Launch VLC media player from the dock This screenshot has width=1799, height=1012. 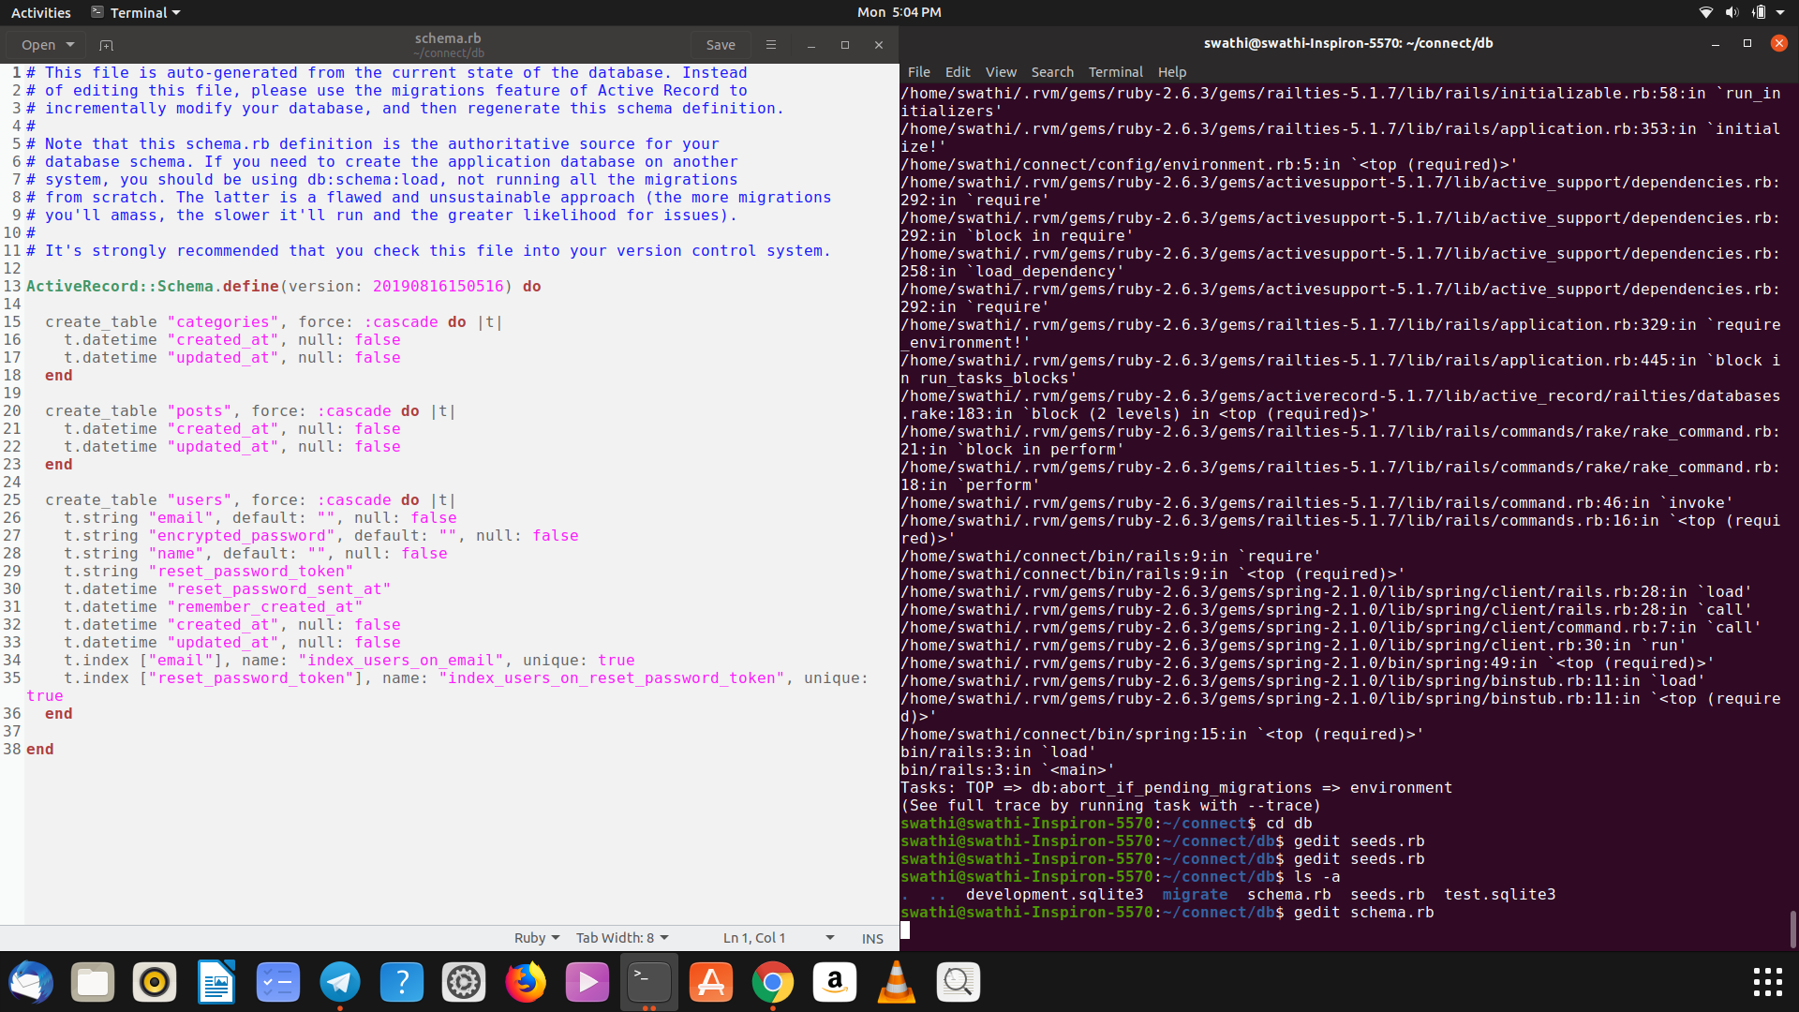point(896,982)
